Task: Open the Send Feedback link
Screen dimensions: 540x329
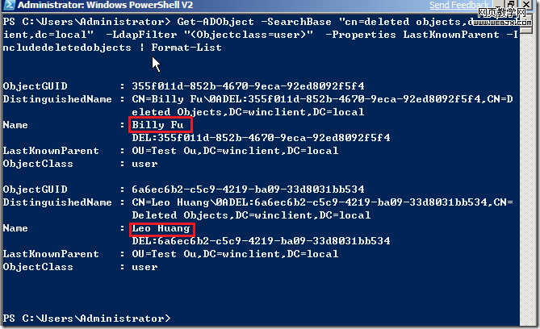Action: tap(457, 6)
